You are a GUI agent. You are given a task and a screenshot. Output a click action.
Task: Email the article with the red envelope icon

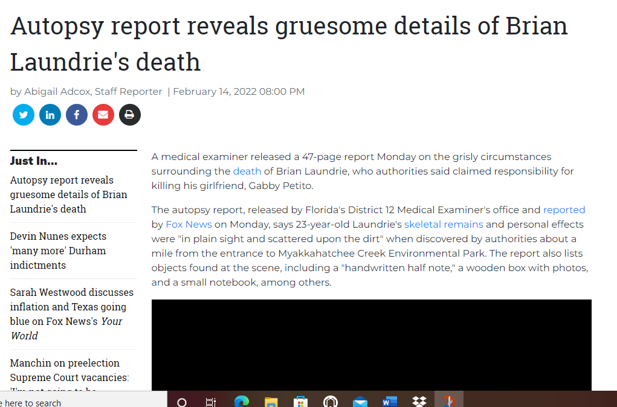tap(103, 115)
